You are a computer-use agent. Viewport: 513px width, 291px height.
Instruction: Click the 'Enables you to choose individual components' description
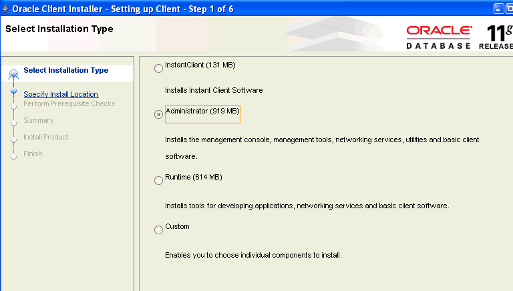coord(254,256)
